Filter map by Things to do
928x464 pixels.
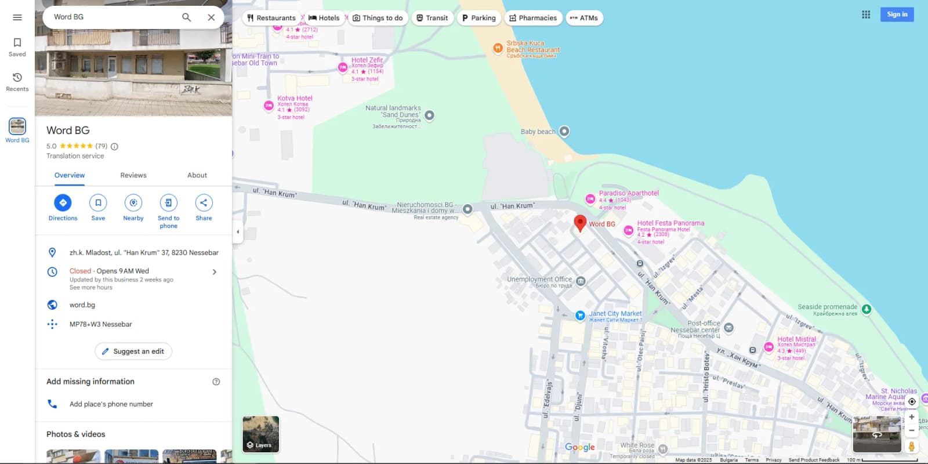(x=378, y=18)
